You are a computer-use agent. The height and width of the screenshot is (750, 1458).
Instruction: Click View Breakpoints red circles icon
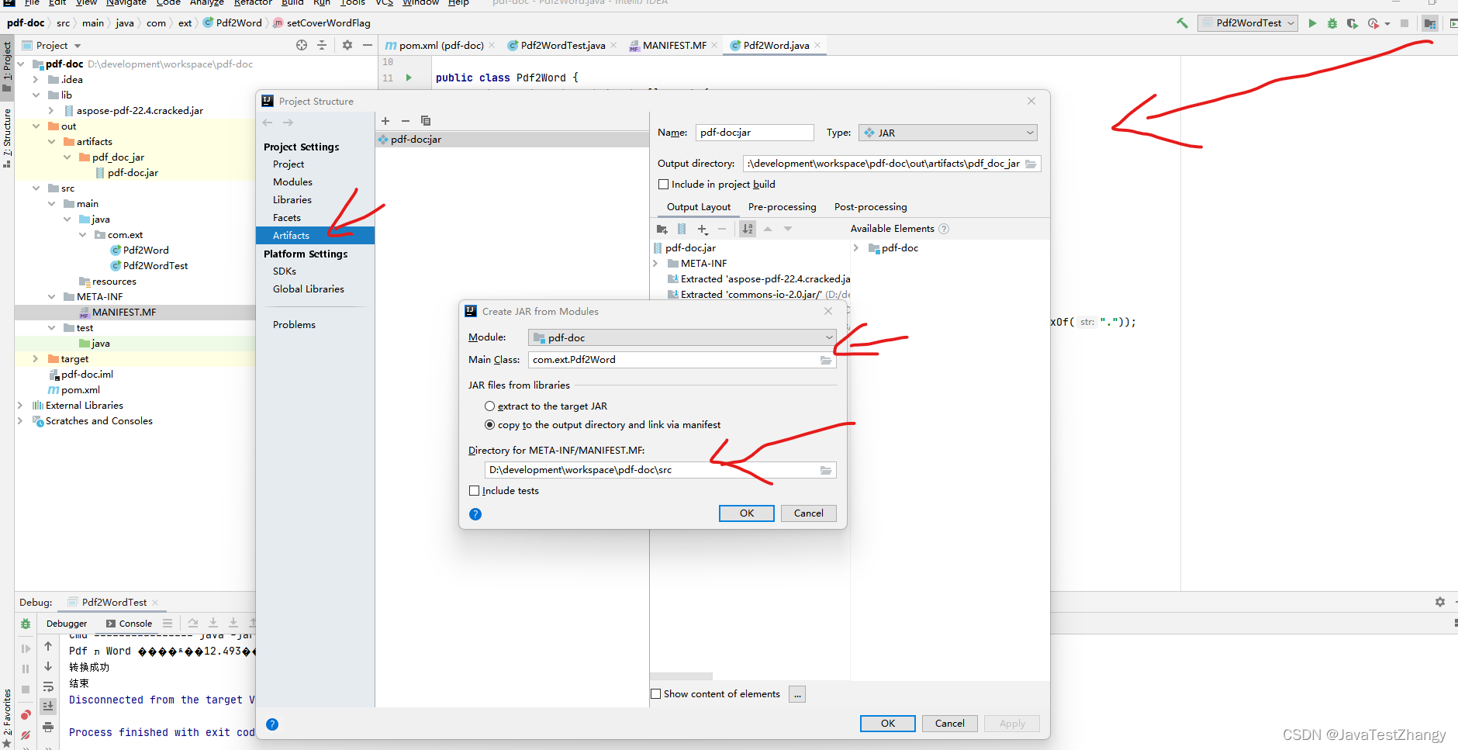[26, 714]
